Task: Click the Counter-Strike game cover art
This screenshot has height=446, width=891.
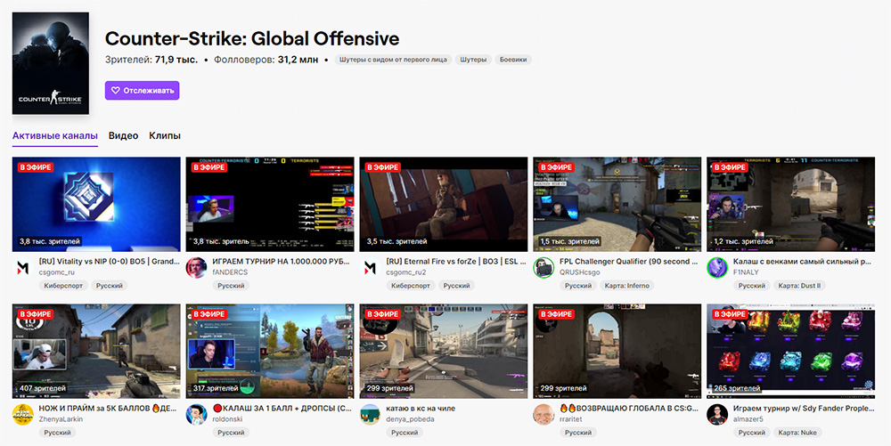Action: pyautogui.click(x=51, y=63)
